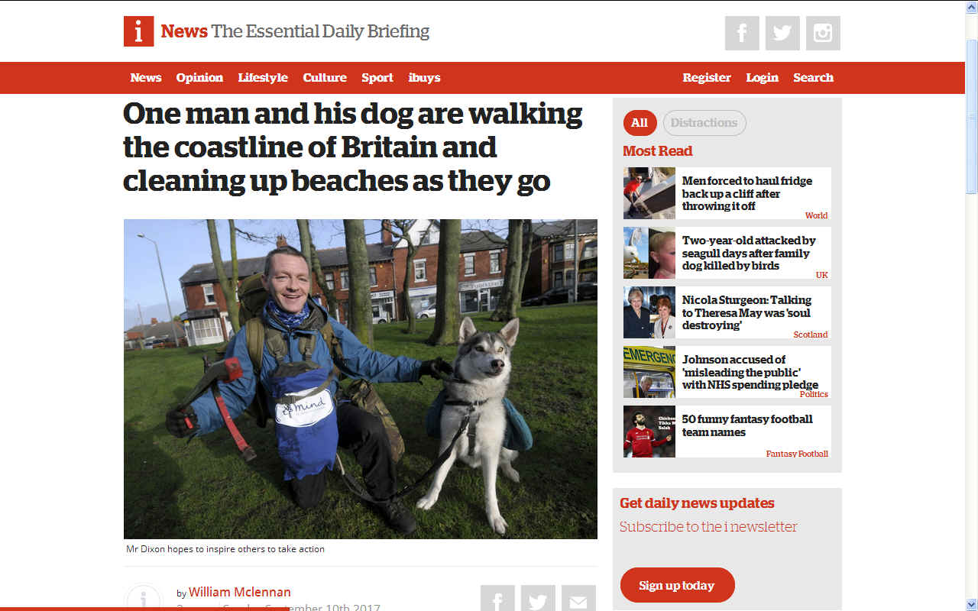
Task: Click the Search link in navigation
Action: pyautogui.click(x=813, y=78)
